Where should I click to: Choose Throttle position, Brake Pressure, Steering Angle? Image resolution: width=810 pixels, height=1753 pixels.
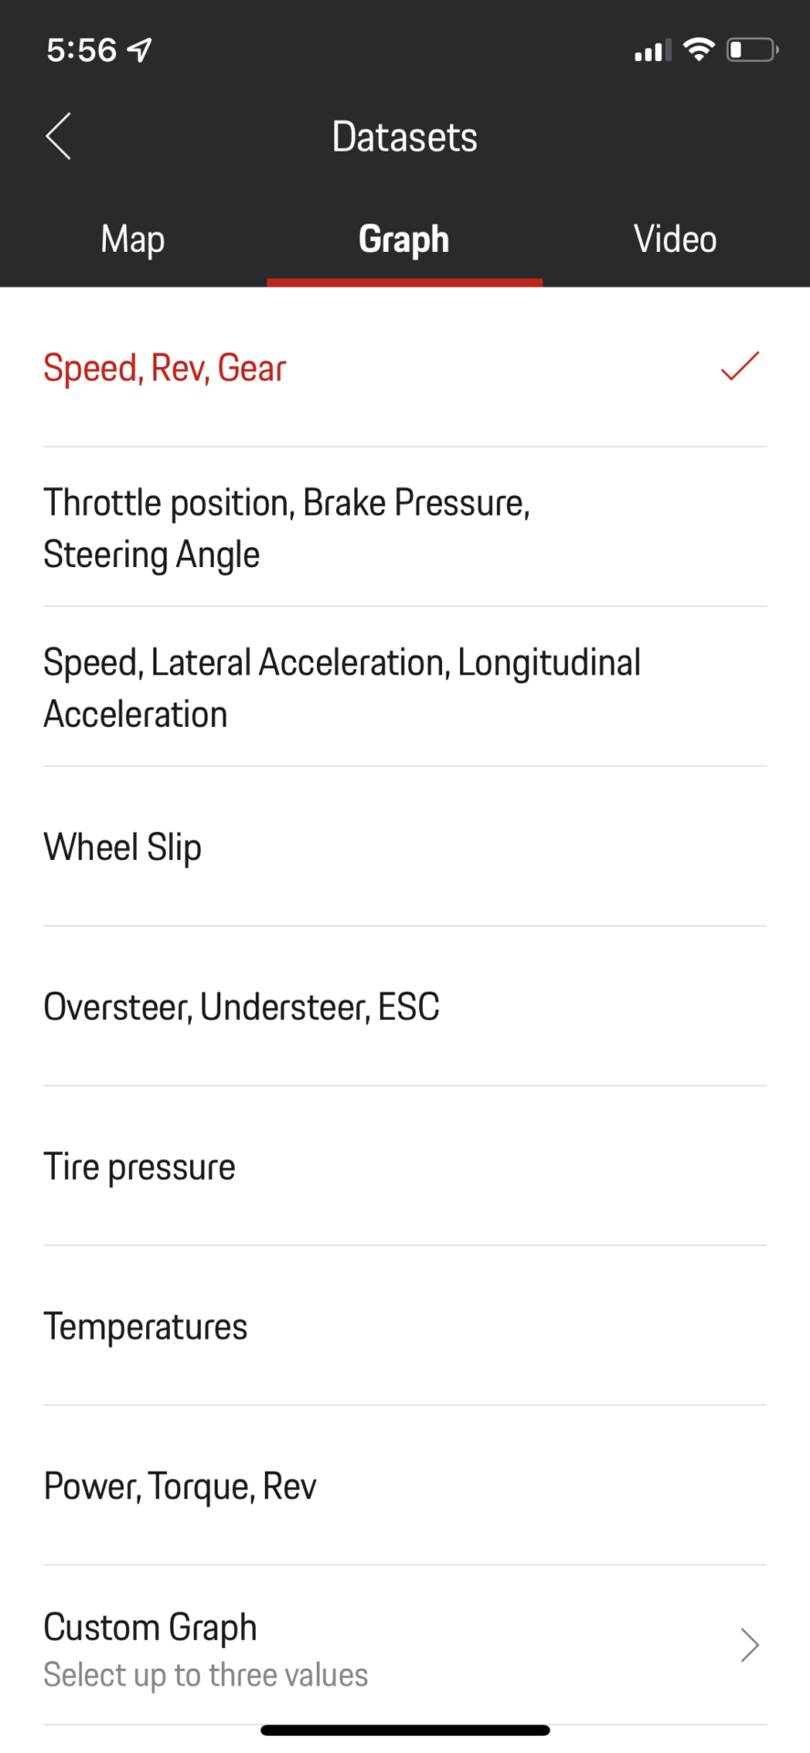[287, 528]
